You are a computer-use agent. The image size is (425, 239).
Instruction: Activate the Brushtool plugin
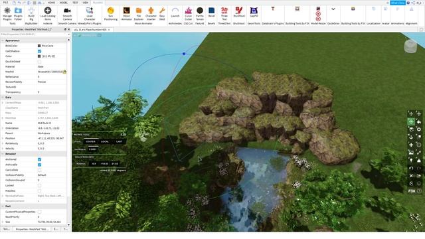pos(239,13)
